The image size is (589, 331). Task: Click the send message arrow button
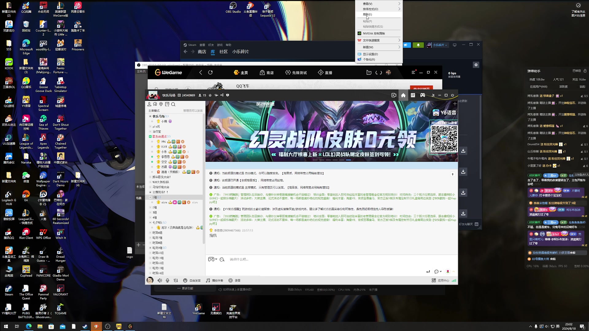point(428,272)
